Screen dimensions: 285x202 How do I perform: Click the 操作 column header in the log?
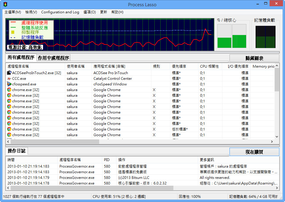tap(157, 160)
